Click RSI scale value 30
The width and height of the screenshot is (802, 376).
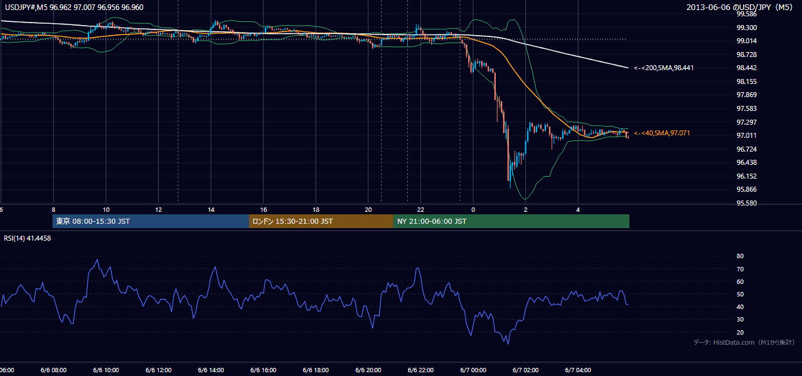point(740,320)
